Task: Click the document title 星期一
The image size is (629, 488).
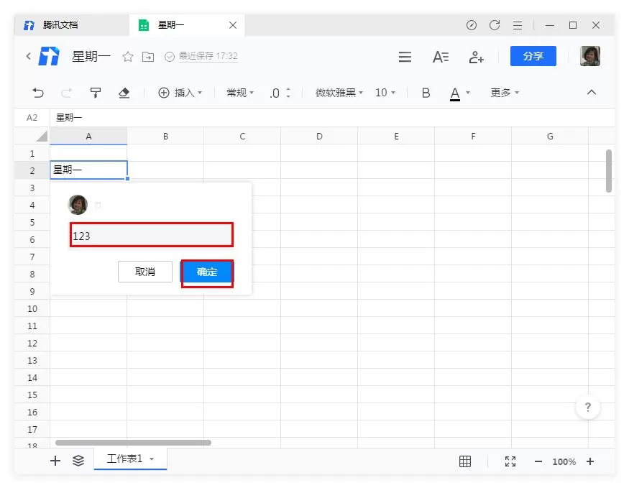Action: (91, 57)
